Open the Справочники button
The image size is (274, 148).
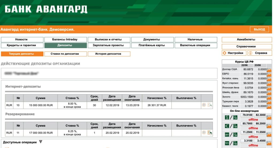pyautogui.click(x=247, y=46)
